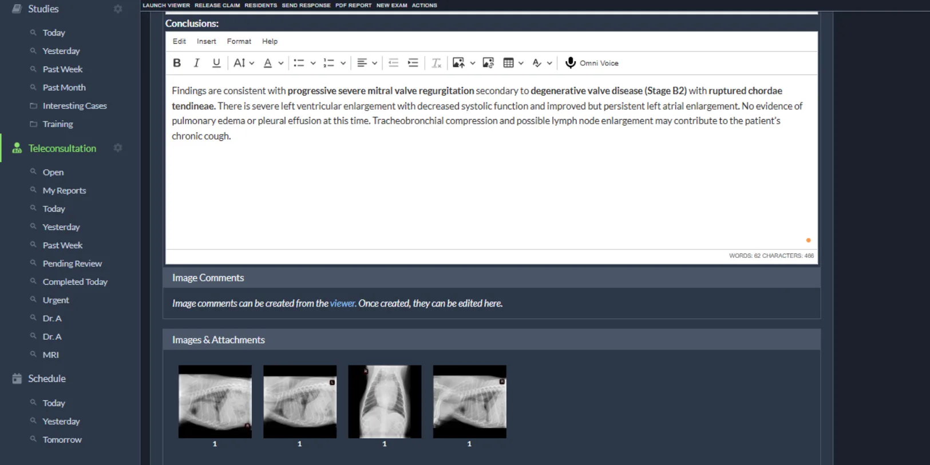This screenshot has height=465, width=930.
Task: Open the Actions menu in top bar
Action: 425,5
